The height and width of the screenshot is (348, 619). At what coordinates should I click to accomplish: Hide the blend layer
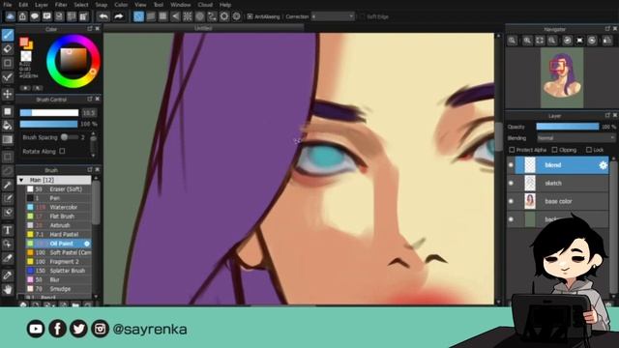coord(511,165)
